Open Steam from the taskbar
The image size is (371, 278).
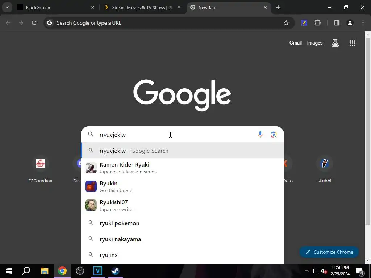pos(116,271)
